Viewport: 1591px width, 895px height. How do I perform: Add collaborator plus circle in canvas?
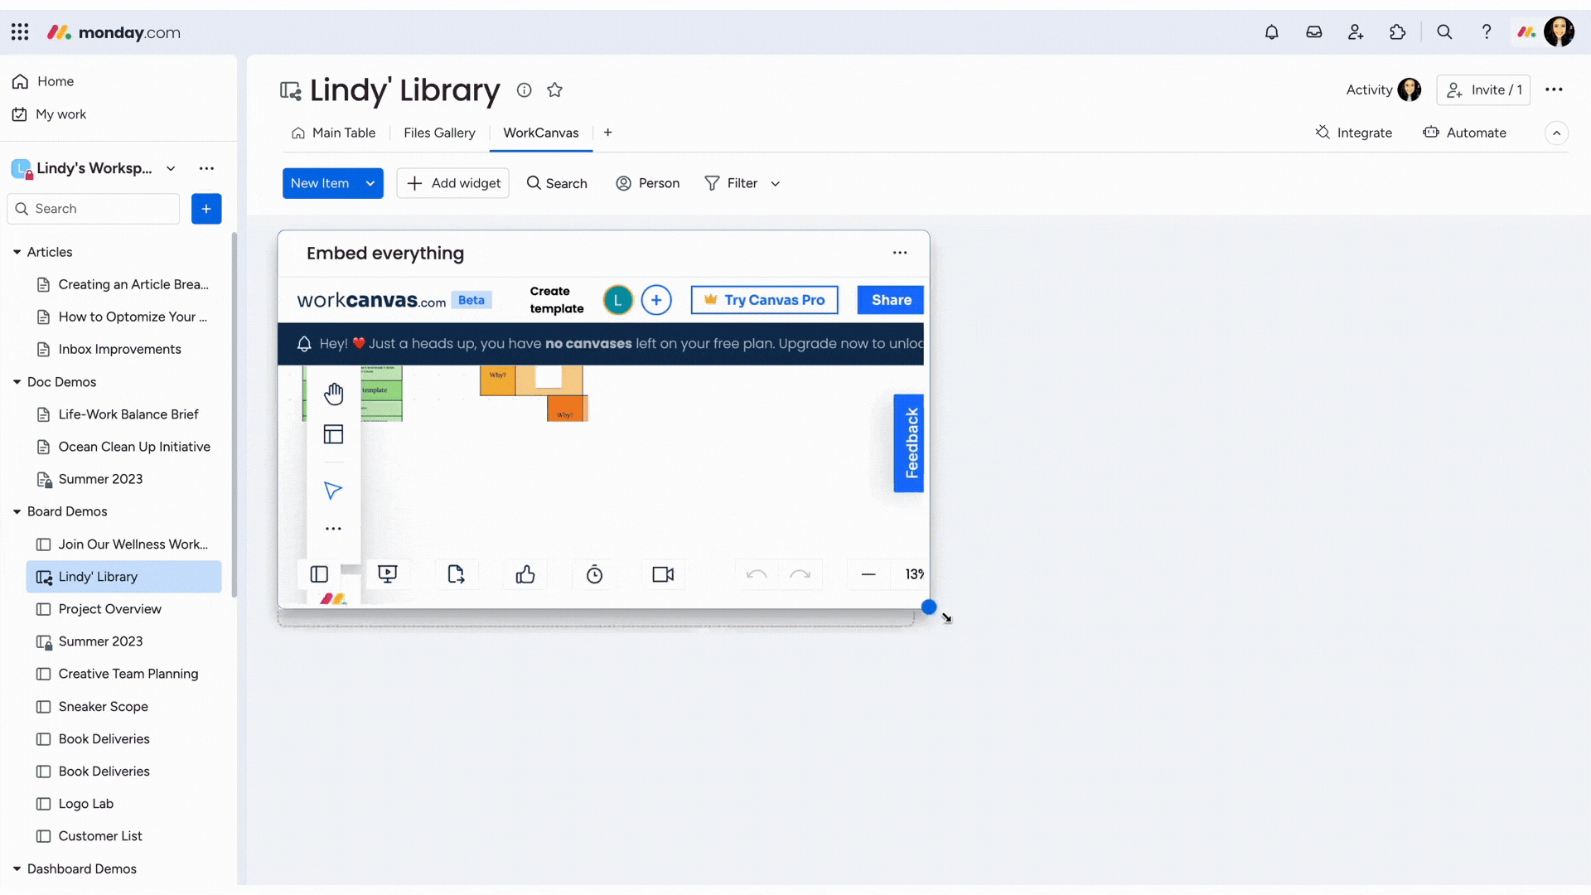coord(656,300)
